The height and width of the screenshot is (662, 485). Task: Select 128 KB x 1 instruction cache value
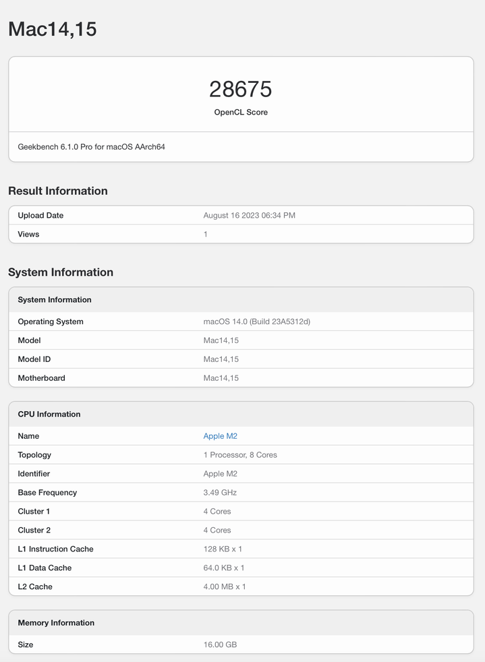(x=223, y=549)
